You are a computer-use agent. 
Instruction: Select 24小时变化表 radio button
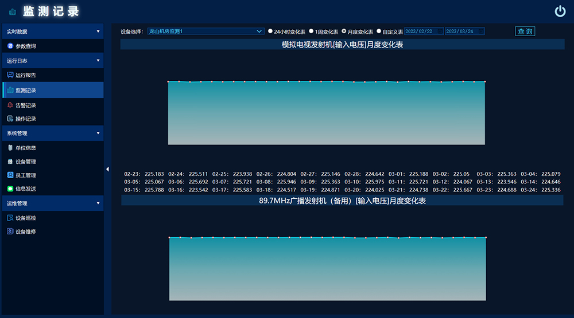270,31
